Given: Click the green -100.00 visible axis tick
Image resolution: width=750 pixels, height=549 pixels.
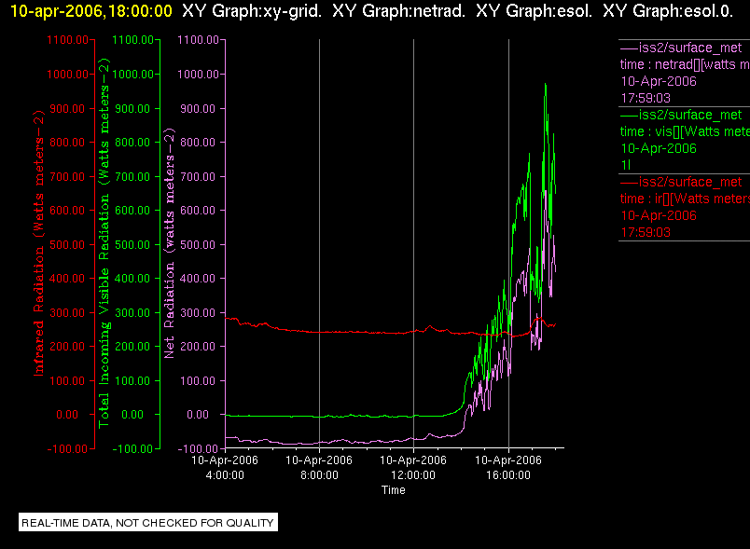Looking at the screenshot, I should coord(132,449).
